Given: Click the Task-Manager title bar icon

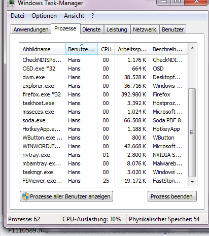Looking at the screenshot, I should tap(11, 3).
